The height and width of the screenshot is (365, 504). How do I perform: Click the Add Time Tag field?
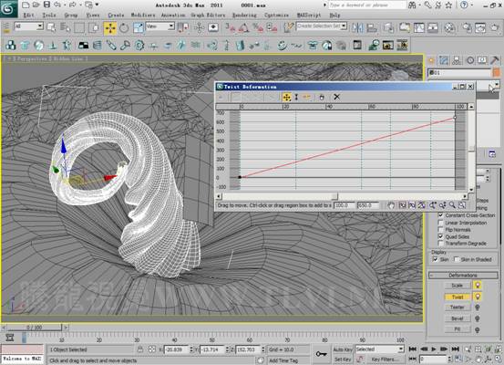(288, 360)
